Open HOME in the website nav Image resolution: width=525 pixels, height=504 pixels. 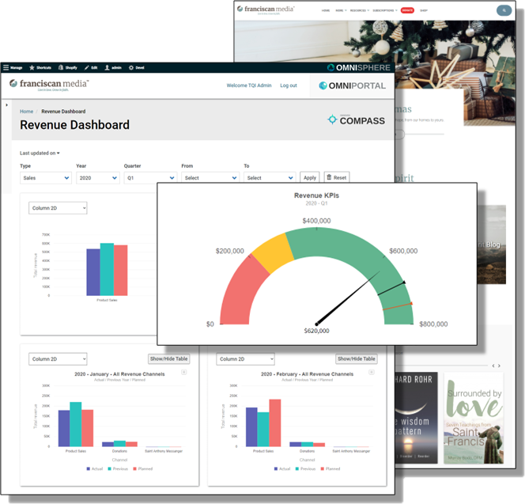pyautogui.click(x=326, y=10)
